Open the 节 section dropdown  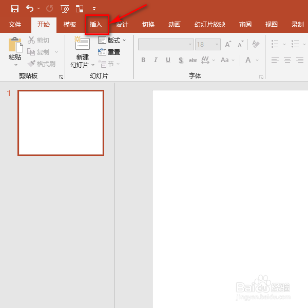coord(109,64)
